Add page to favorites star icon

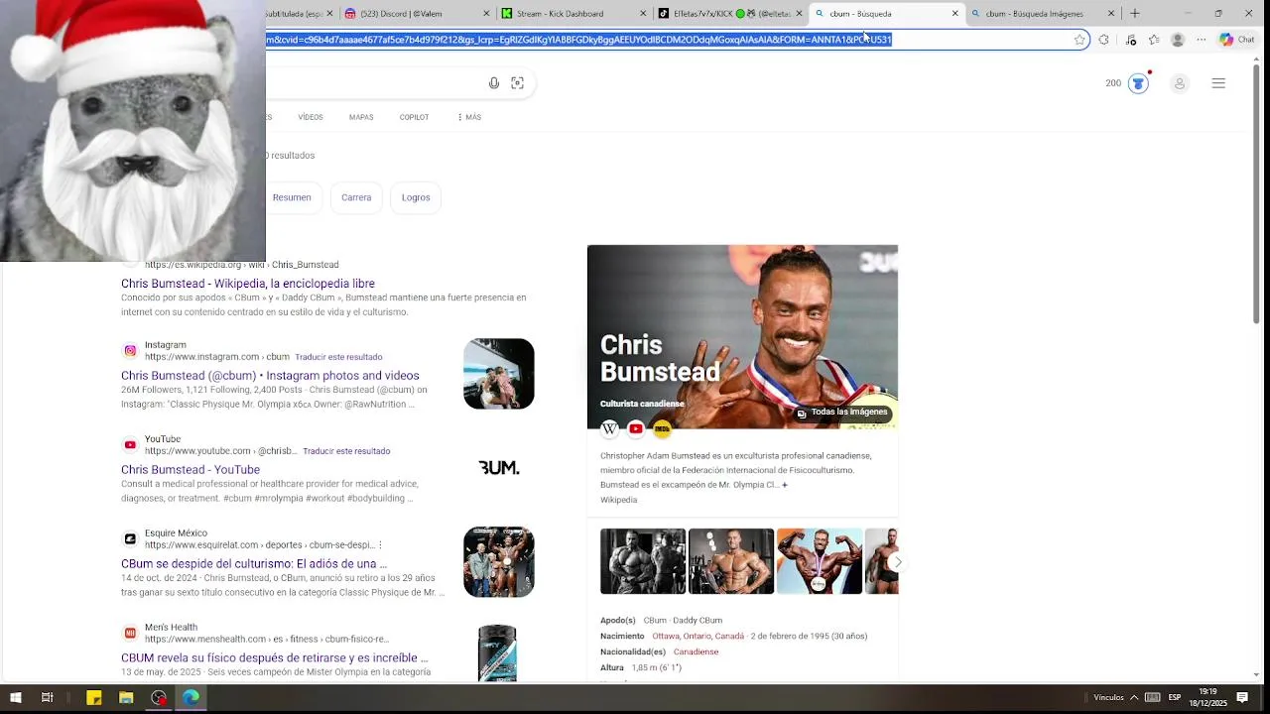[x=1079, y=40]
